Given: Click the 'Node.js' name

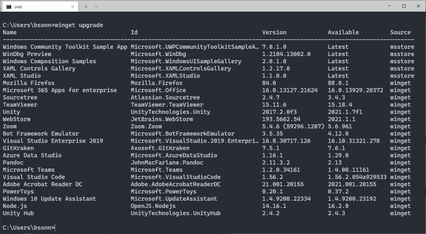Looking at the screenshot, I should (x=15, y=206).
